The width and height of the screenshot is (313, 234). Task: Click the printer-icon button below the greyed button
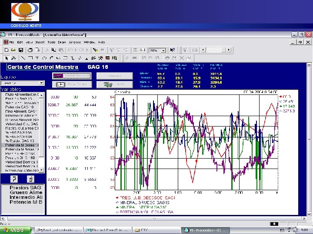115,84
